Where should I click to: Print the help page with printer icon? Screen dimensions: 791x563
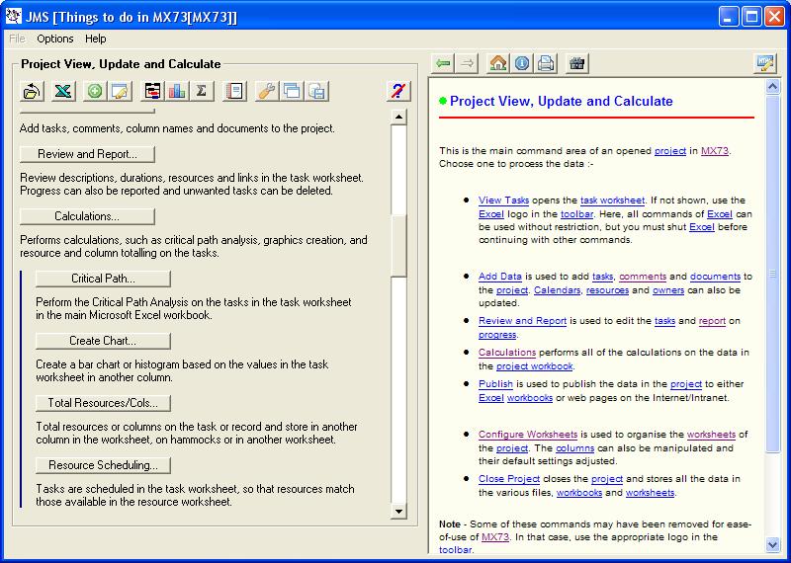click(546, 63)
